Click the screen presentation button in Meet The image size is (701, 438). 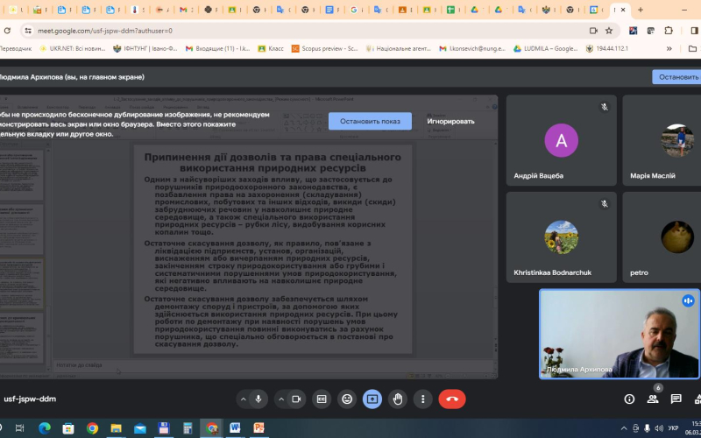pyautogui.click(x=372, y=399)
